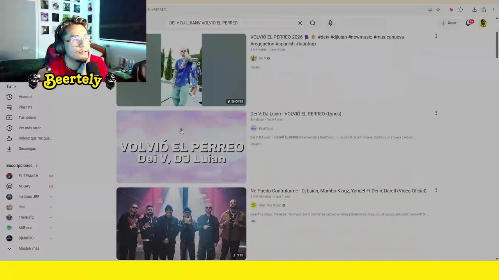Click the Playlists list icon
The height and width of the screenshot is (280, 499).
click(9, 107)
